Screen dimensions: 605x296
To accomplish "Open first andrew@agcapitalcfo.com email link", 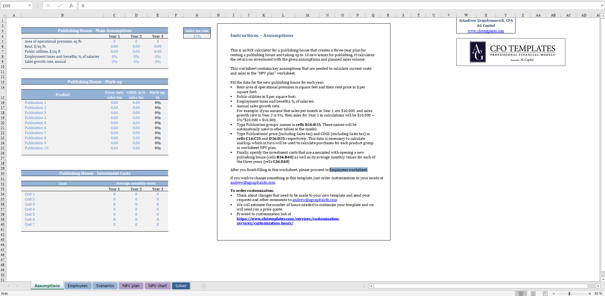I will (x=253, y=182).
